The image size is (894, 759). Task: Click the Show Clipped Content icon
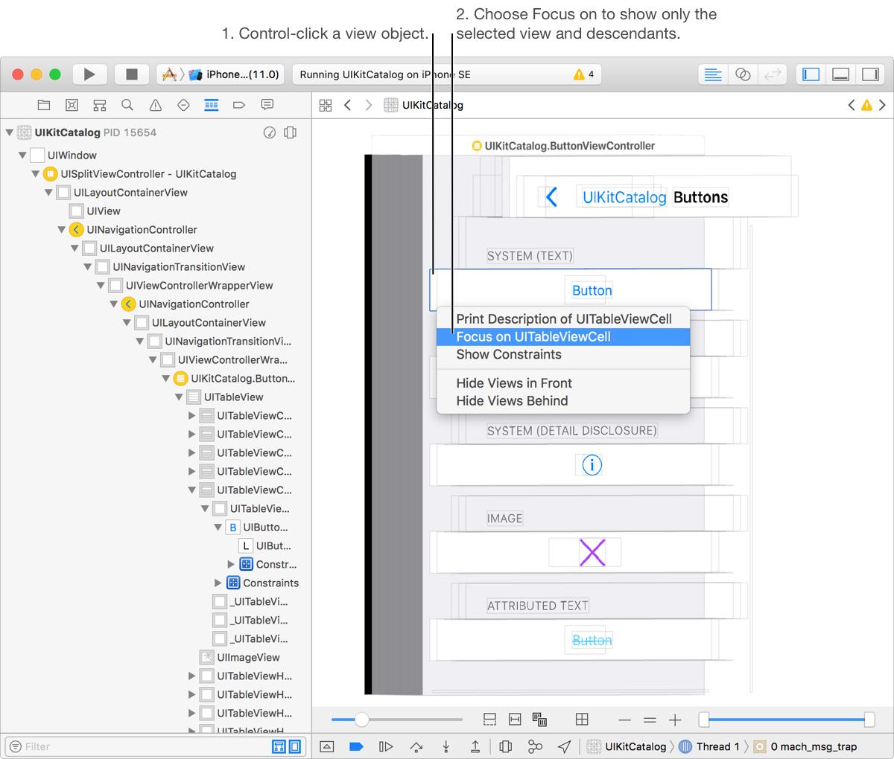[x=489, y=720]
